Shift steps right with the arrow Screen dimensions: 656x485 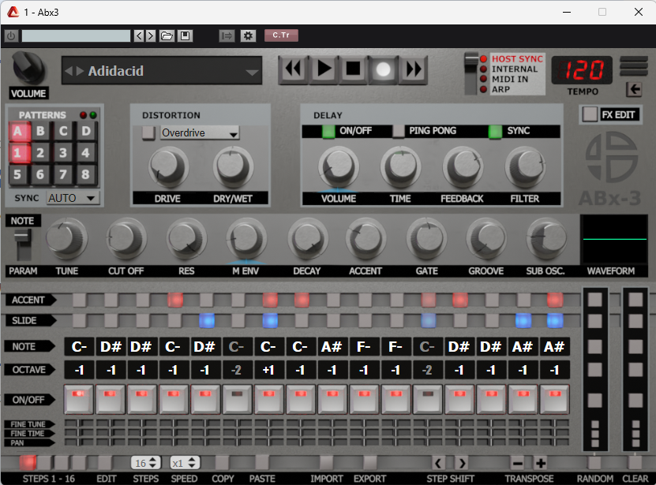[x=462, y=463]
